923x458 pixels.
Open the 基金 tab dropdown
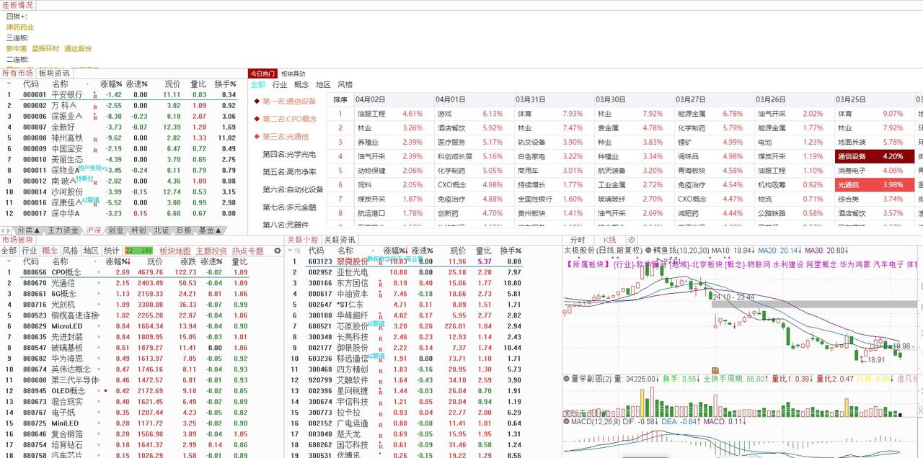210,230
